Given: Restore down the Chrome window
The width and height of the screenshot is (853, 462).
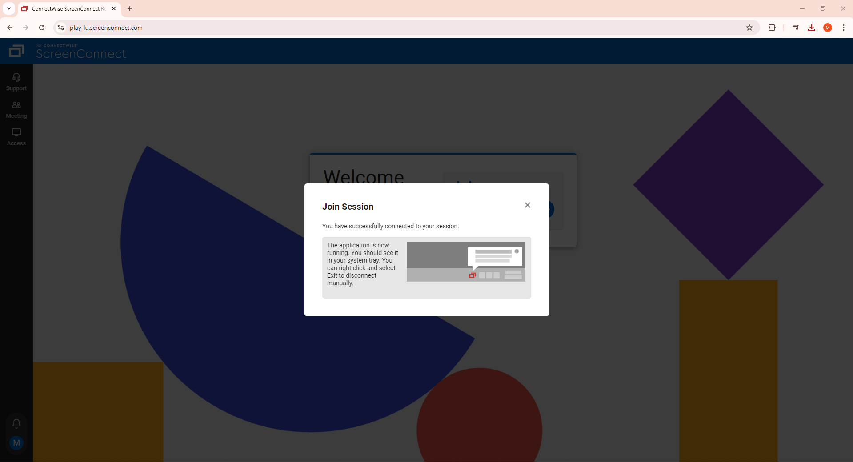Looking at the screenshot, I should (x=823, y=8).
